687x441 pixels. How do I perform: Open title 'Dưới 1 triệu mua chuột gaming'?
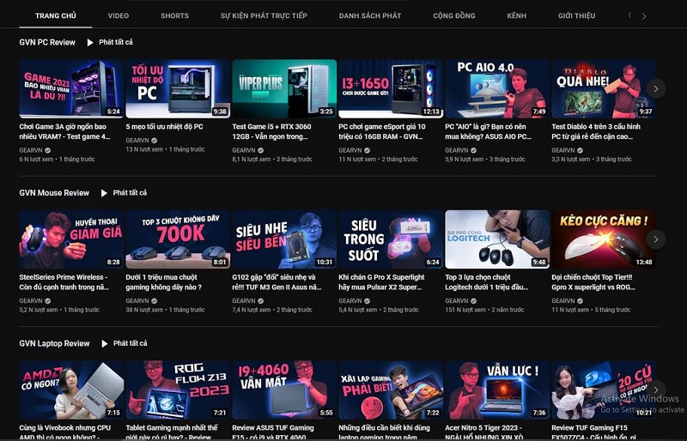tap(164, 282)
